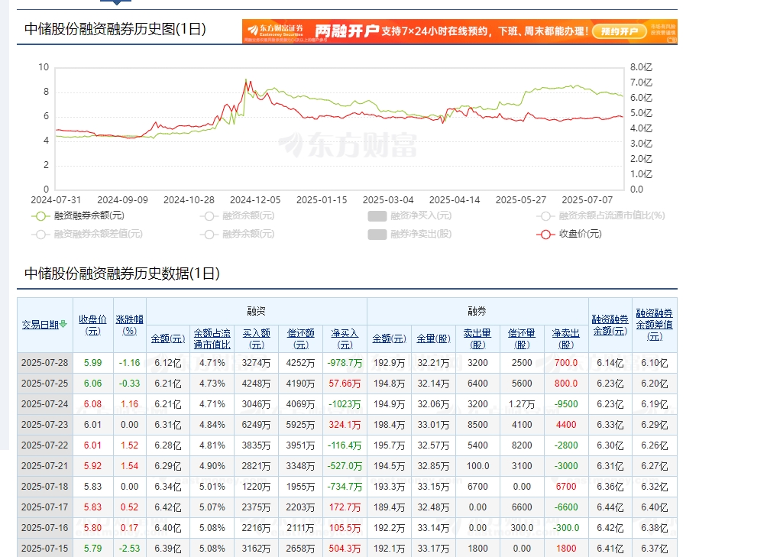The height and width of the screenshot is (557, 767).
Task: Sort by 融资融券余额(元) header
Action: coord(610,325)
